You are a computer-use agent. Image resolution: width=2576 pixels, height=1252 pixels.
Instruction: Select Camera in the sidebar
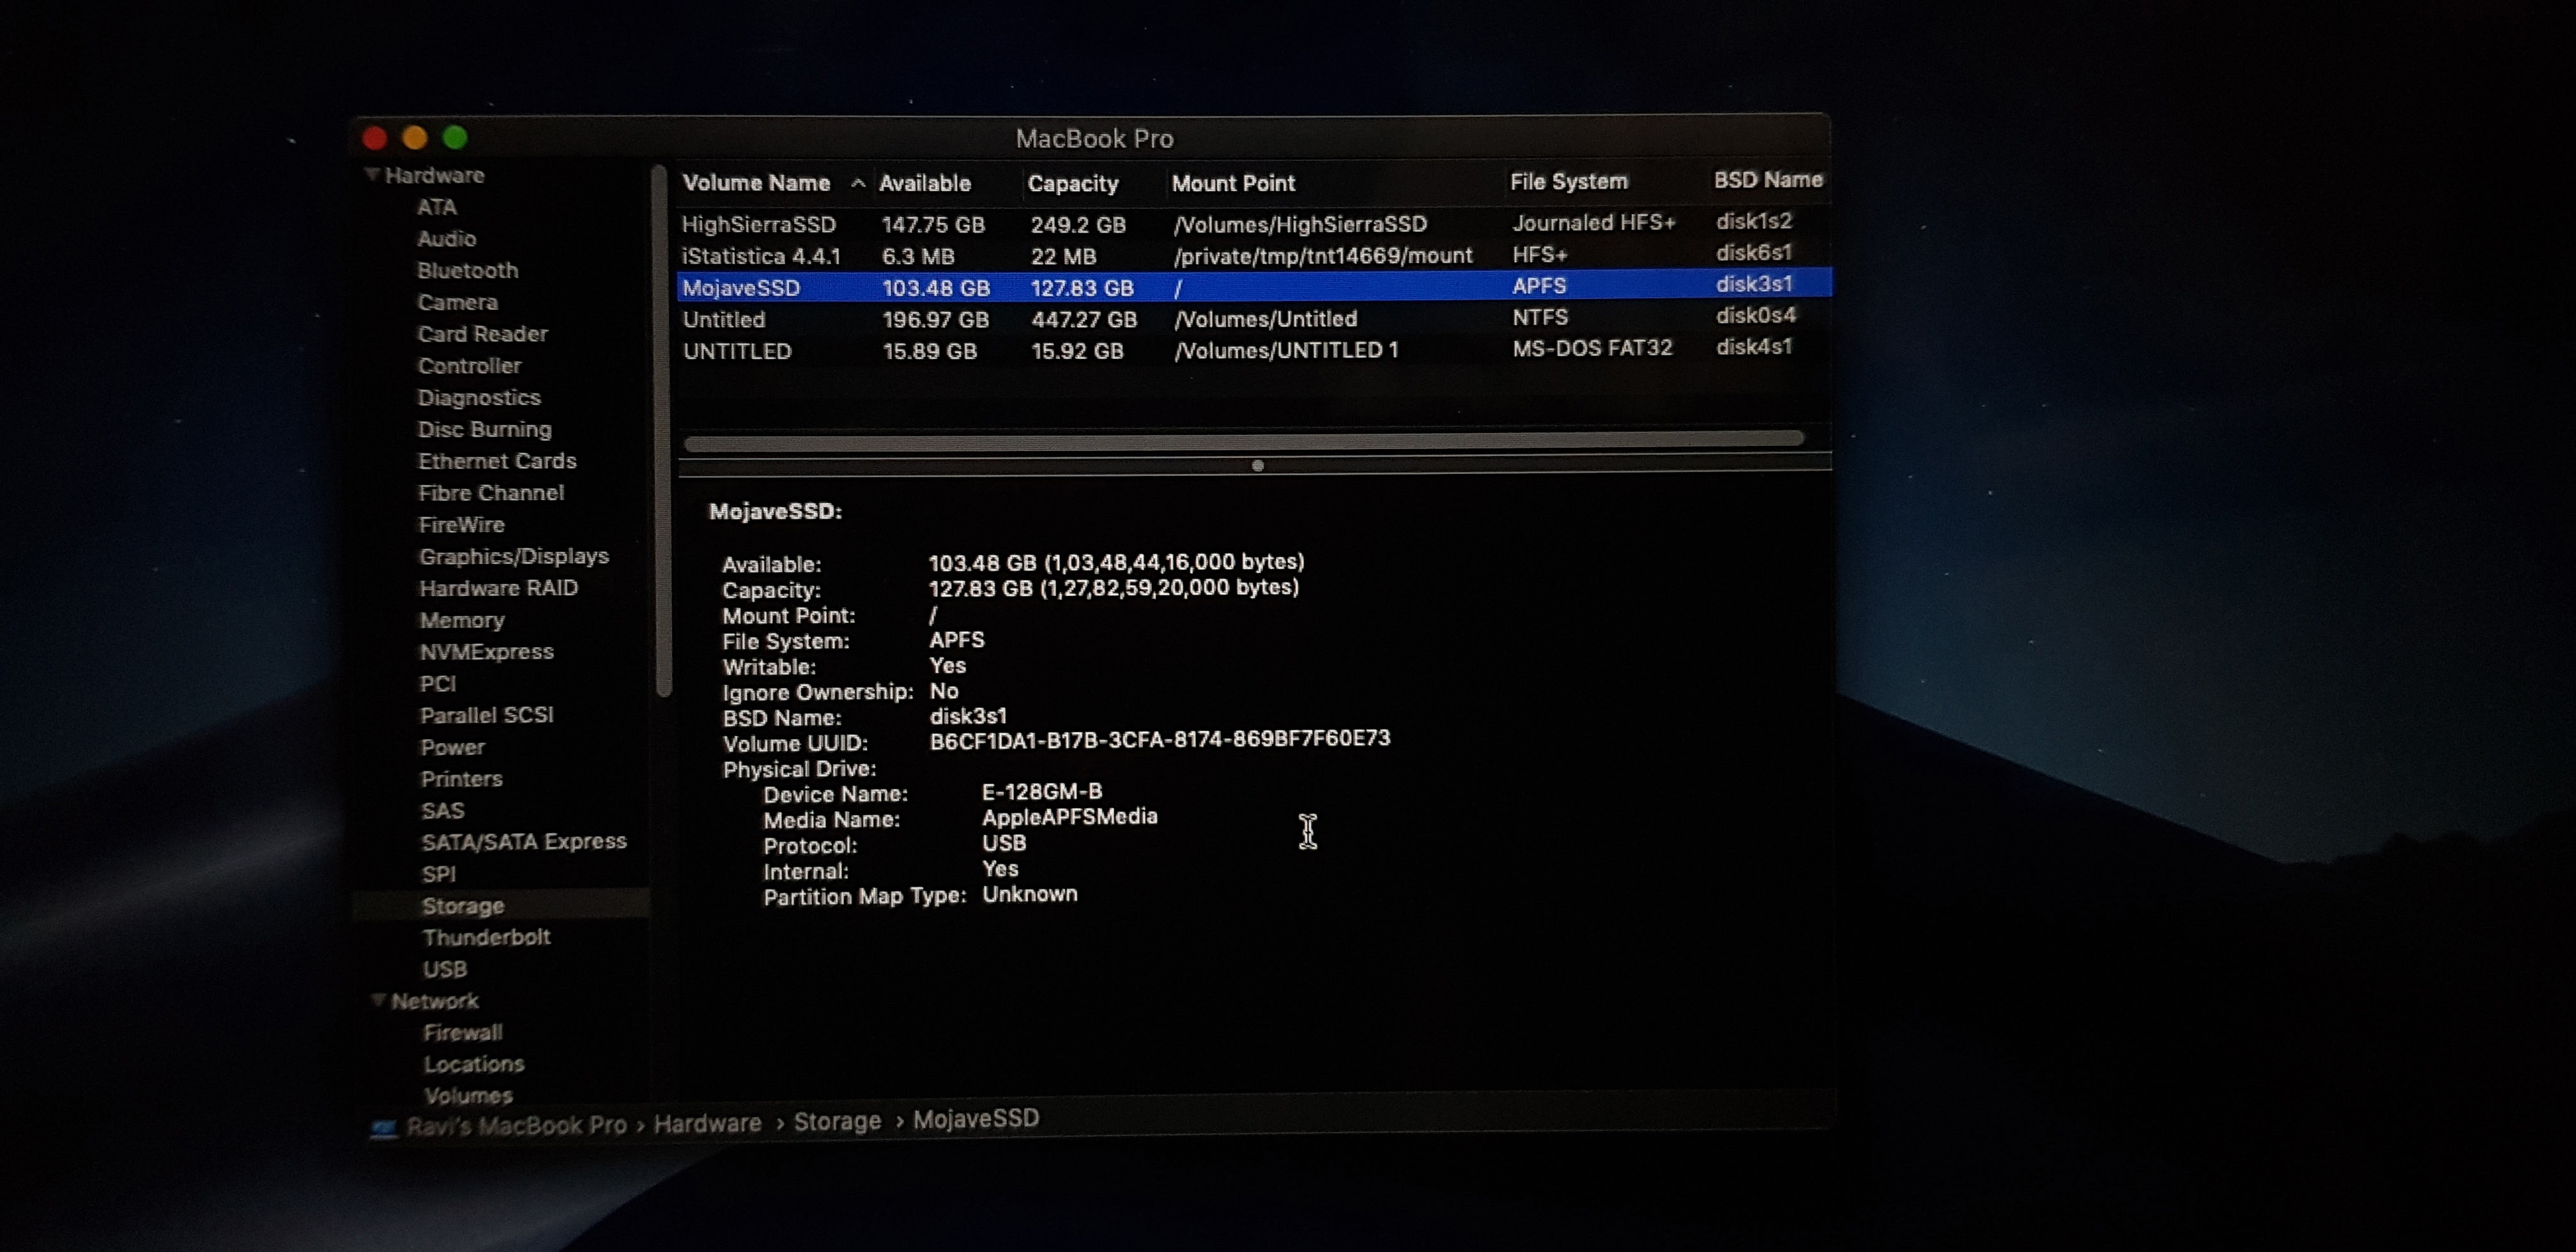click(x=457, y=302)
